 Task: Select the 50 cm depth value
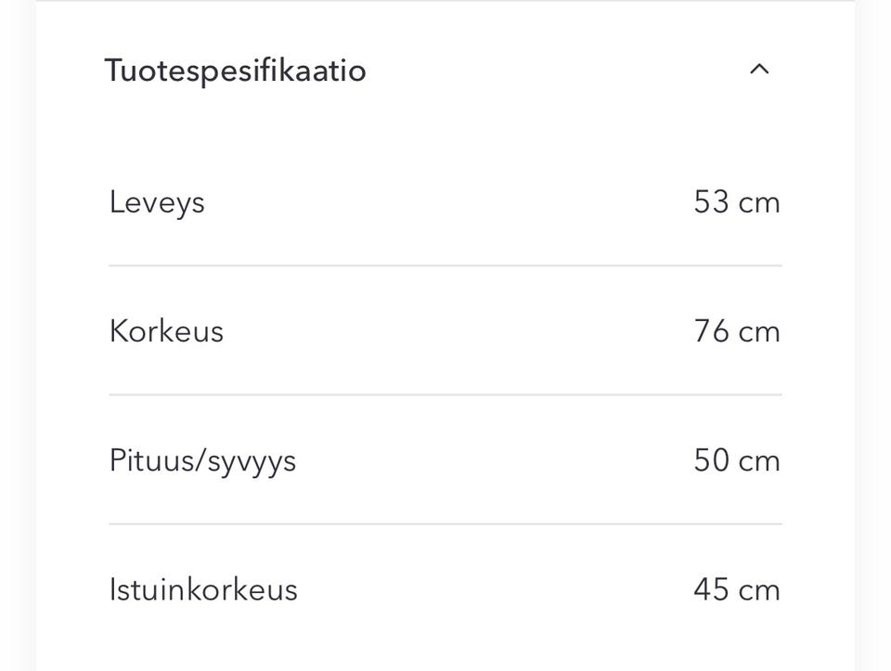[738, 460]
